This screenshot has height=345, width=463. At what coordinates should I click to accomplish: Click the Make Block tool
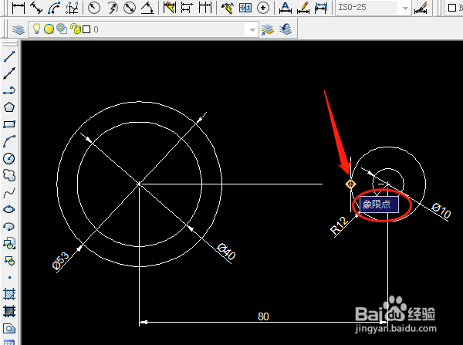(9, 261)
